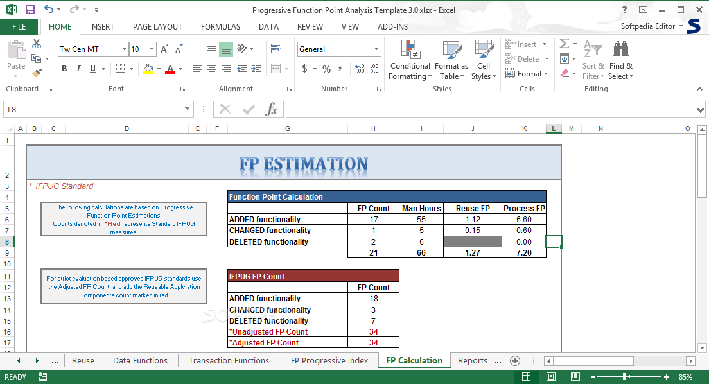Toggle Bold formatting
This screenshot has width=709, height=384.
[64, 69]
